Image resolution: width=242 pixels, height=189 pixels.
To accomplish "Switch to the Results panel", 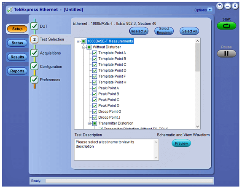I will 17,57.
